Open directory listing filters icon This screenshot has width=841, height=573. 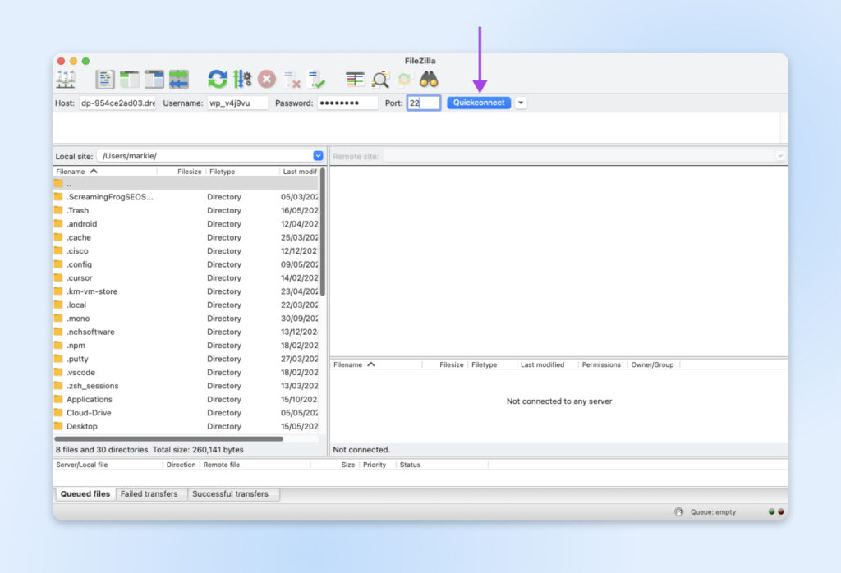(355, 79)
